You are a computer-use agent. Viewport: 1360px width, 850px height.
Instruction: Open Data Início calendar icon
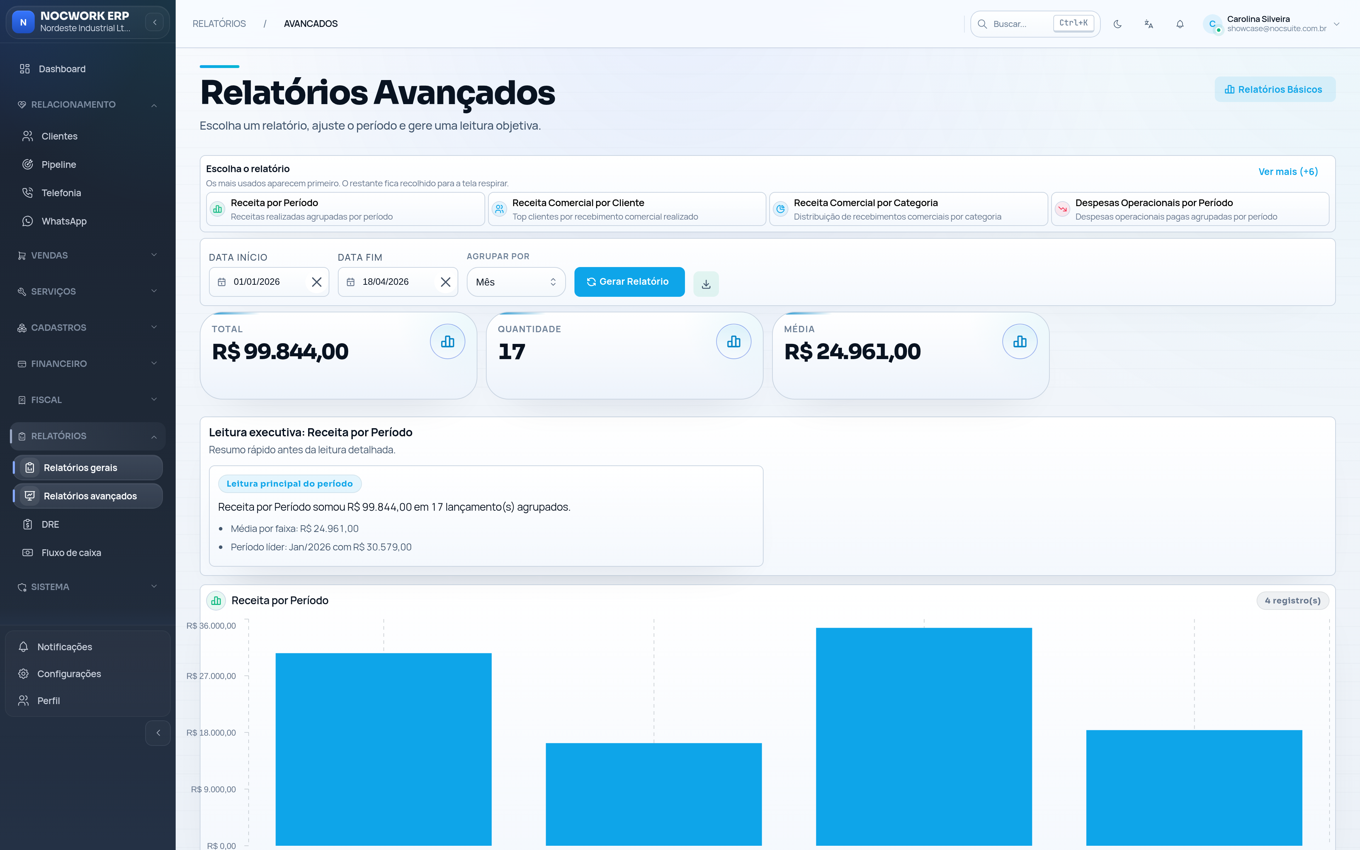click(x=221, y=282)
